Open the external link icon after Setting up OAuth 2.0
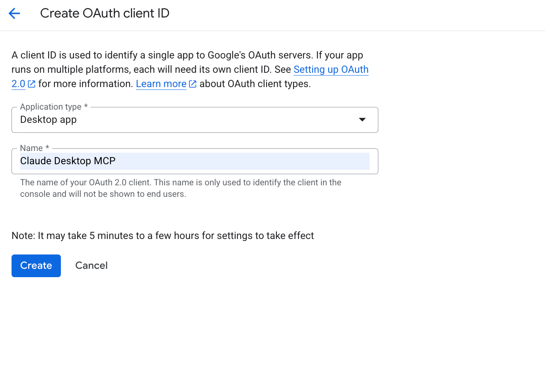The image size is (545, 369). [32, 84]
